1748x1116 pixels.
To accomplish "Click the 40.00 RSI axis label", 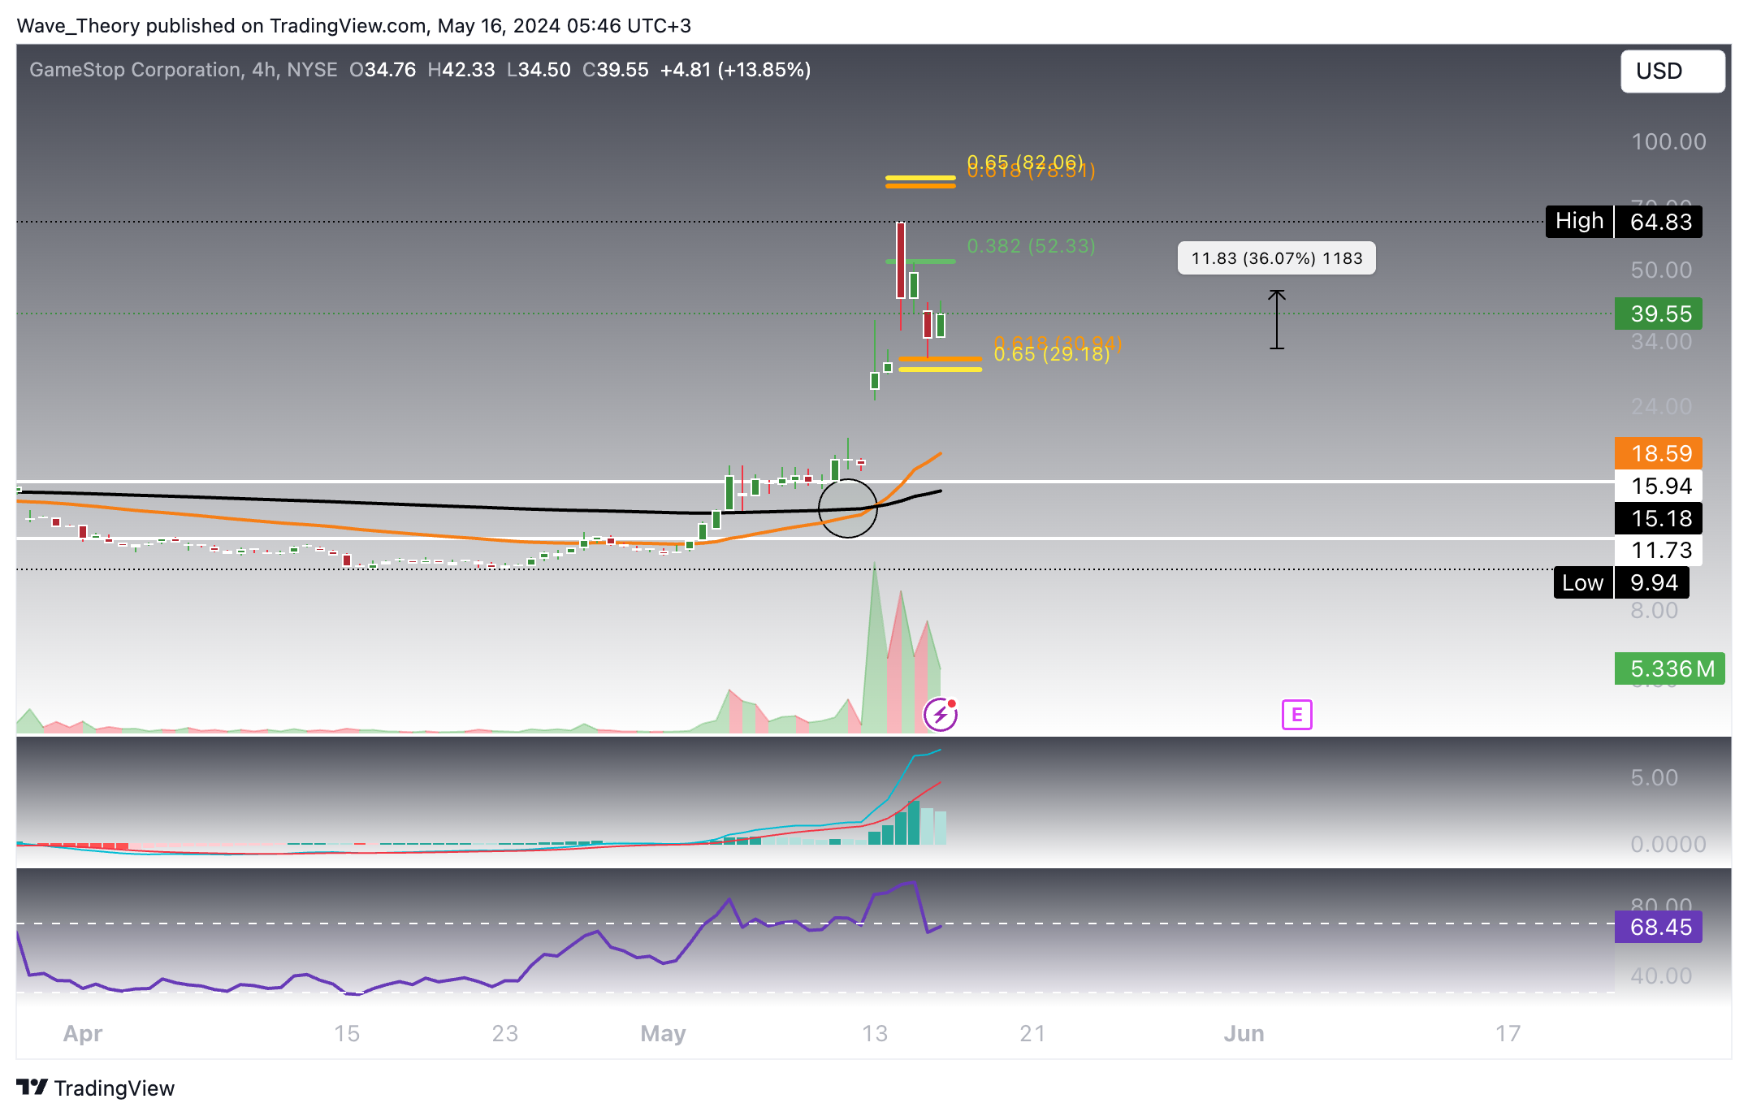I will coord(1661,975).
